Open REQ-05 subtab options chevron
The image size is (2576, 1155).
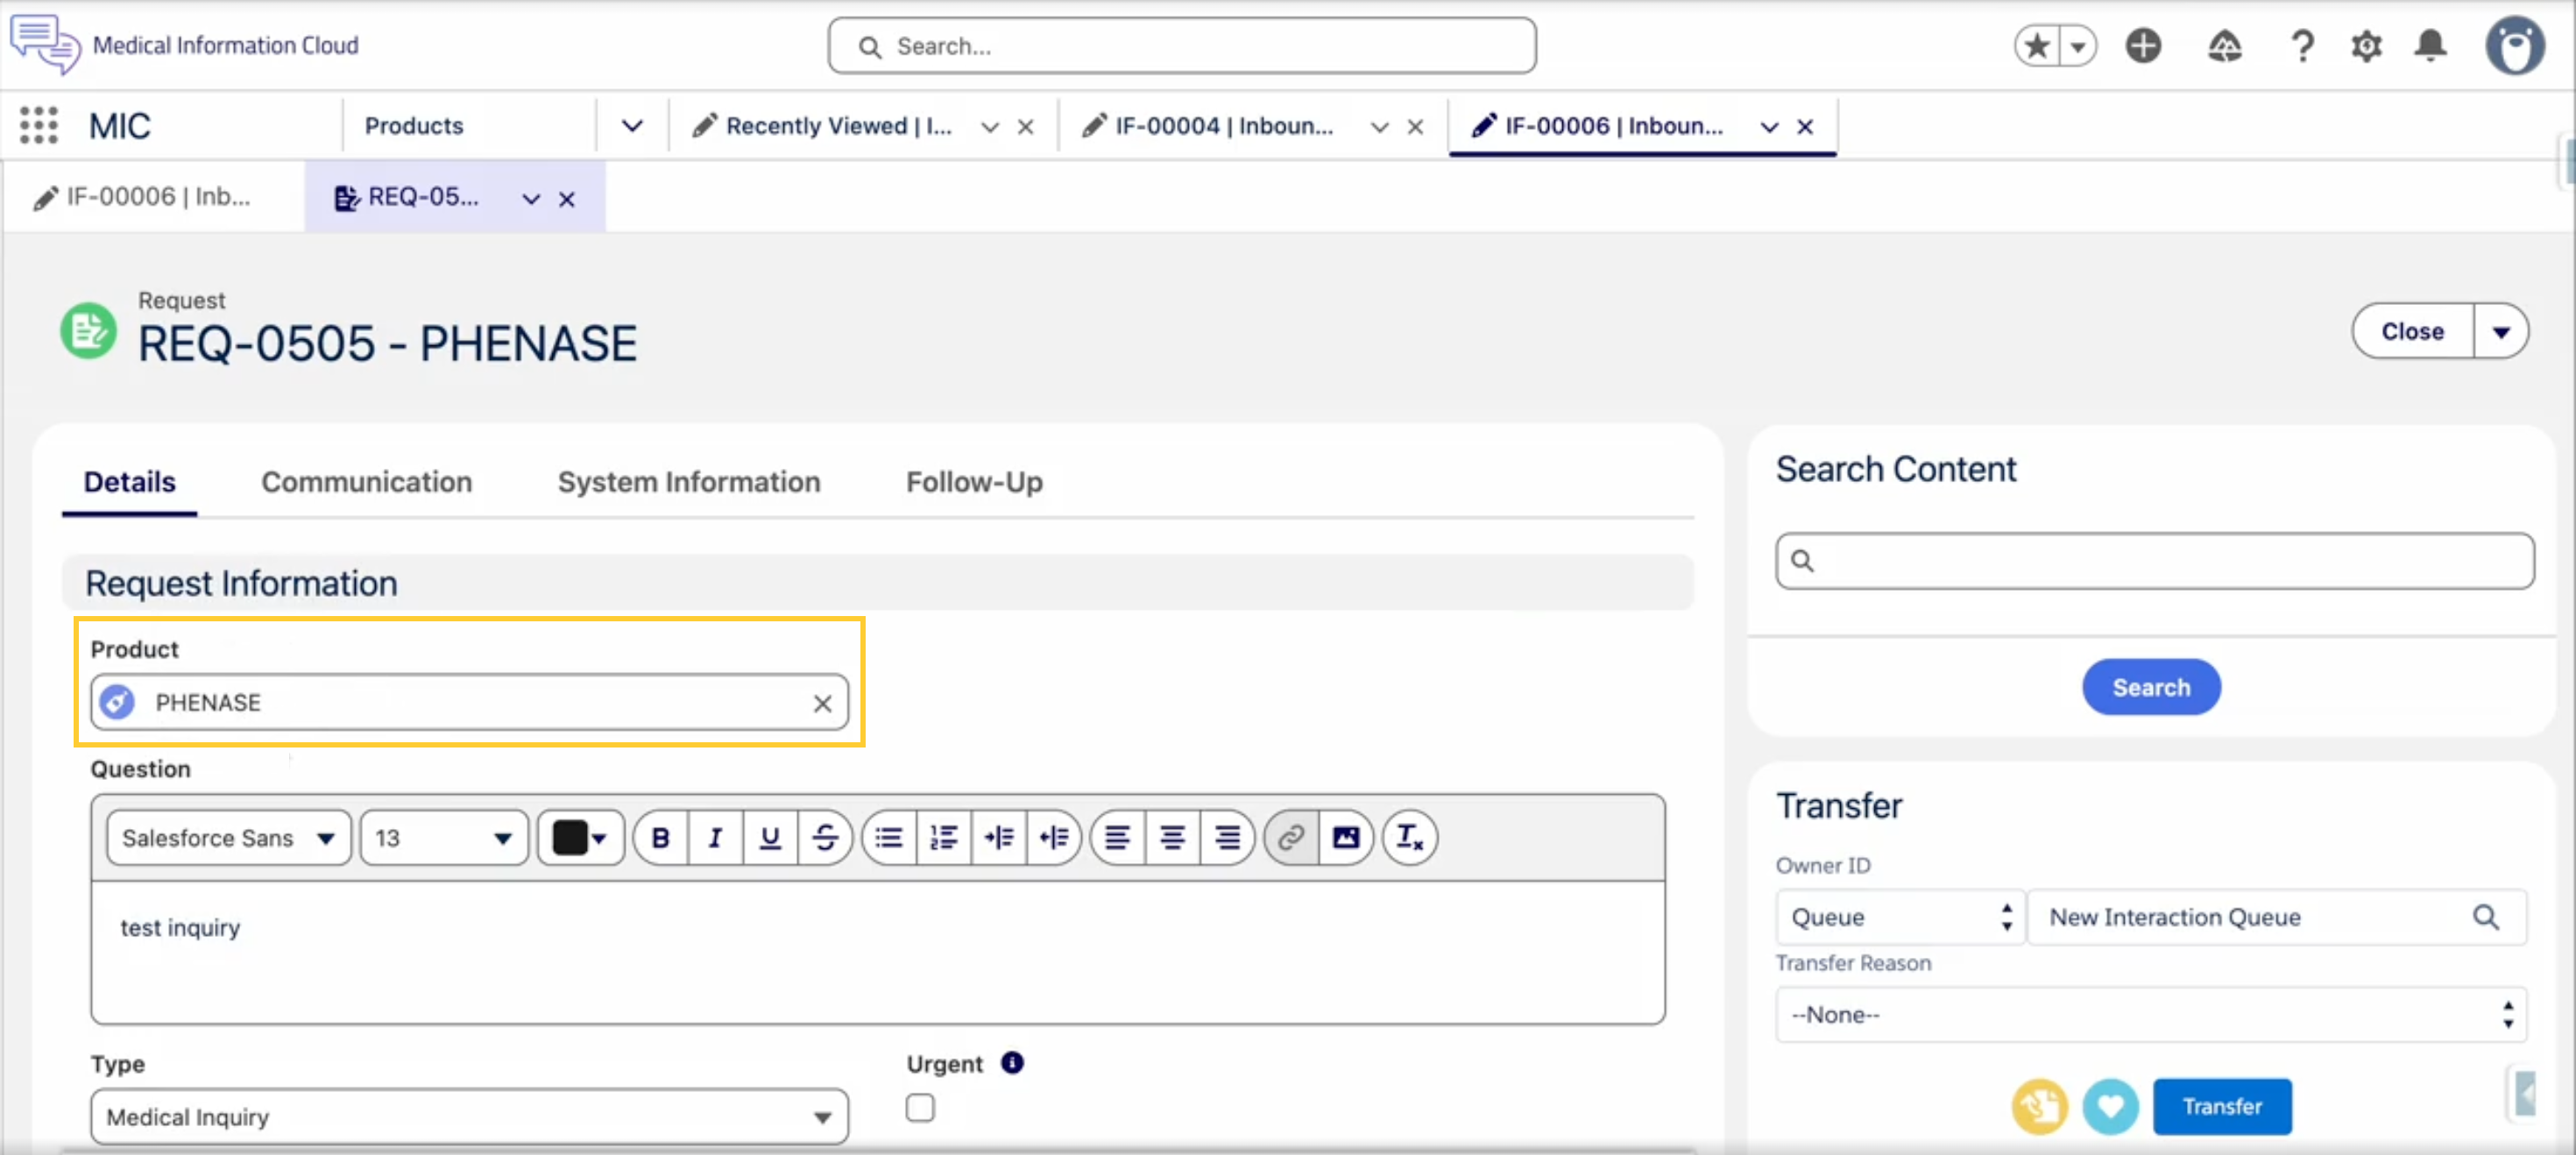tap(532, 199)
